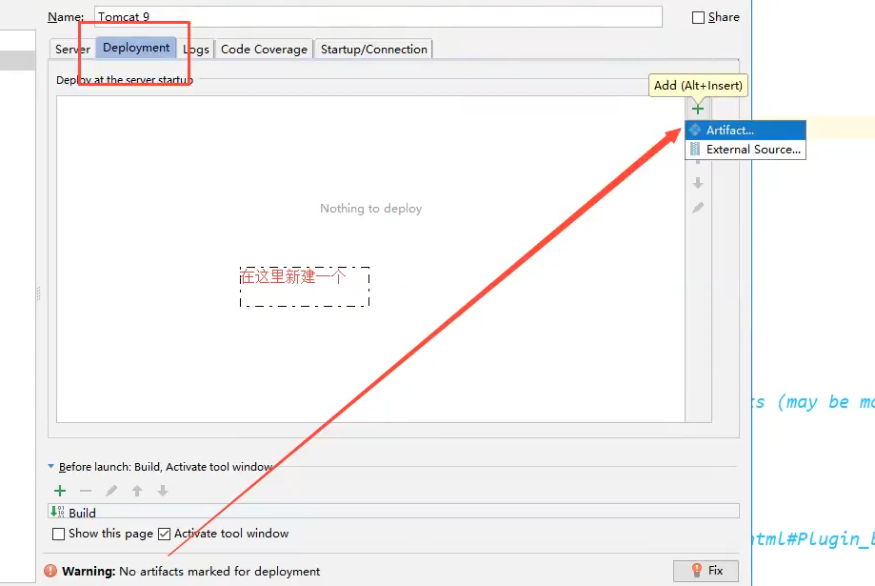The width and height of the screenshot is (875, 586).
Task: Click the Name field containing Tomcat 9
Action: point(378,17)
